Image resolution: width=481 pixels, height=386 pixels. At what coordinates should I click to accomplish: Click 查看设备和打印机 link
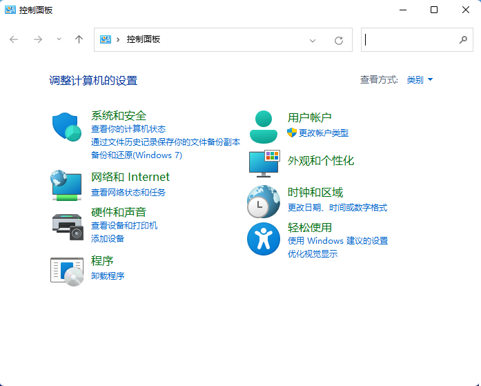point(124,226)
